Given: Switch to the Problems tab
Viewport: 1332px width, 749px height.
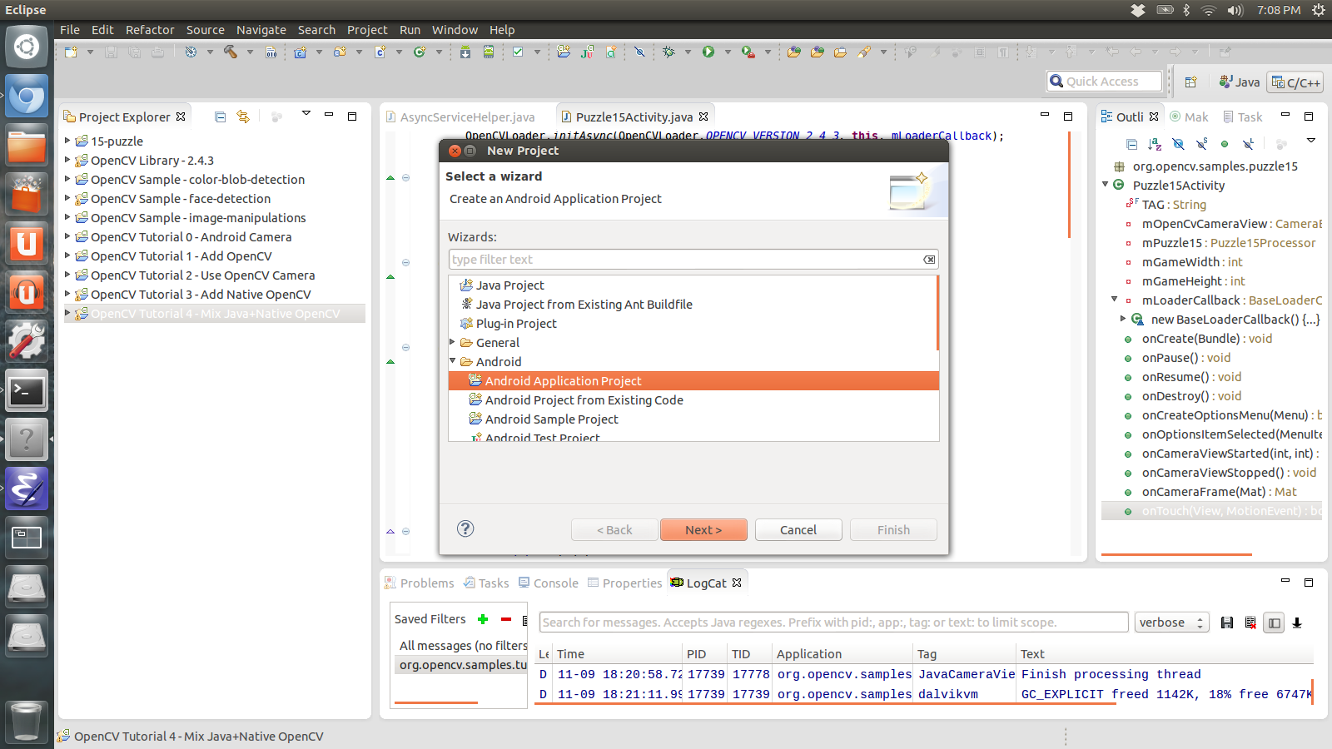Looking at the screenshot, I should point(420,583).
